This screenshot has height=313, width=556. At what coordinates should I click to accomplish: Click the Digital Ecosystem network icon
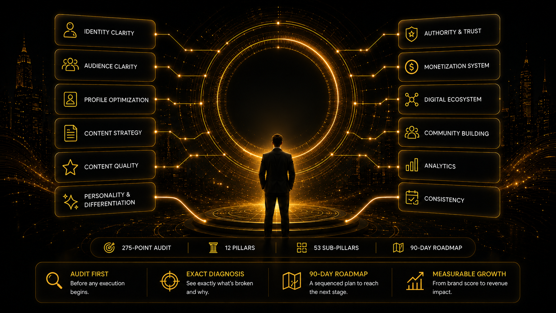tap(412, 99)
